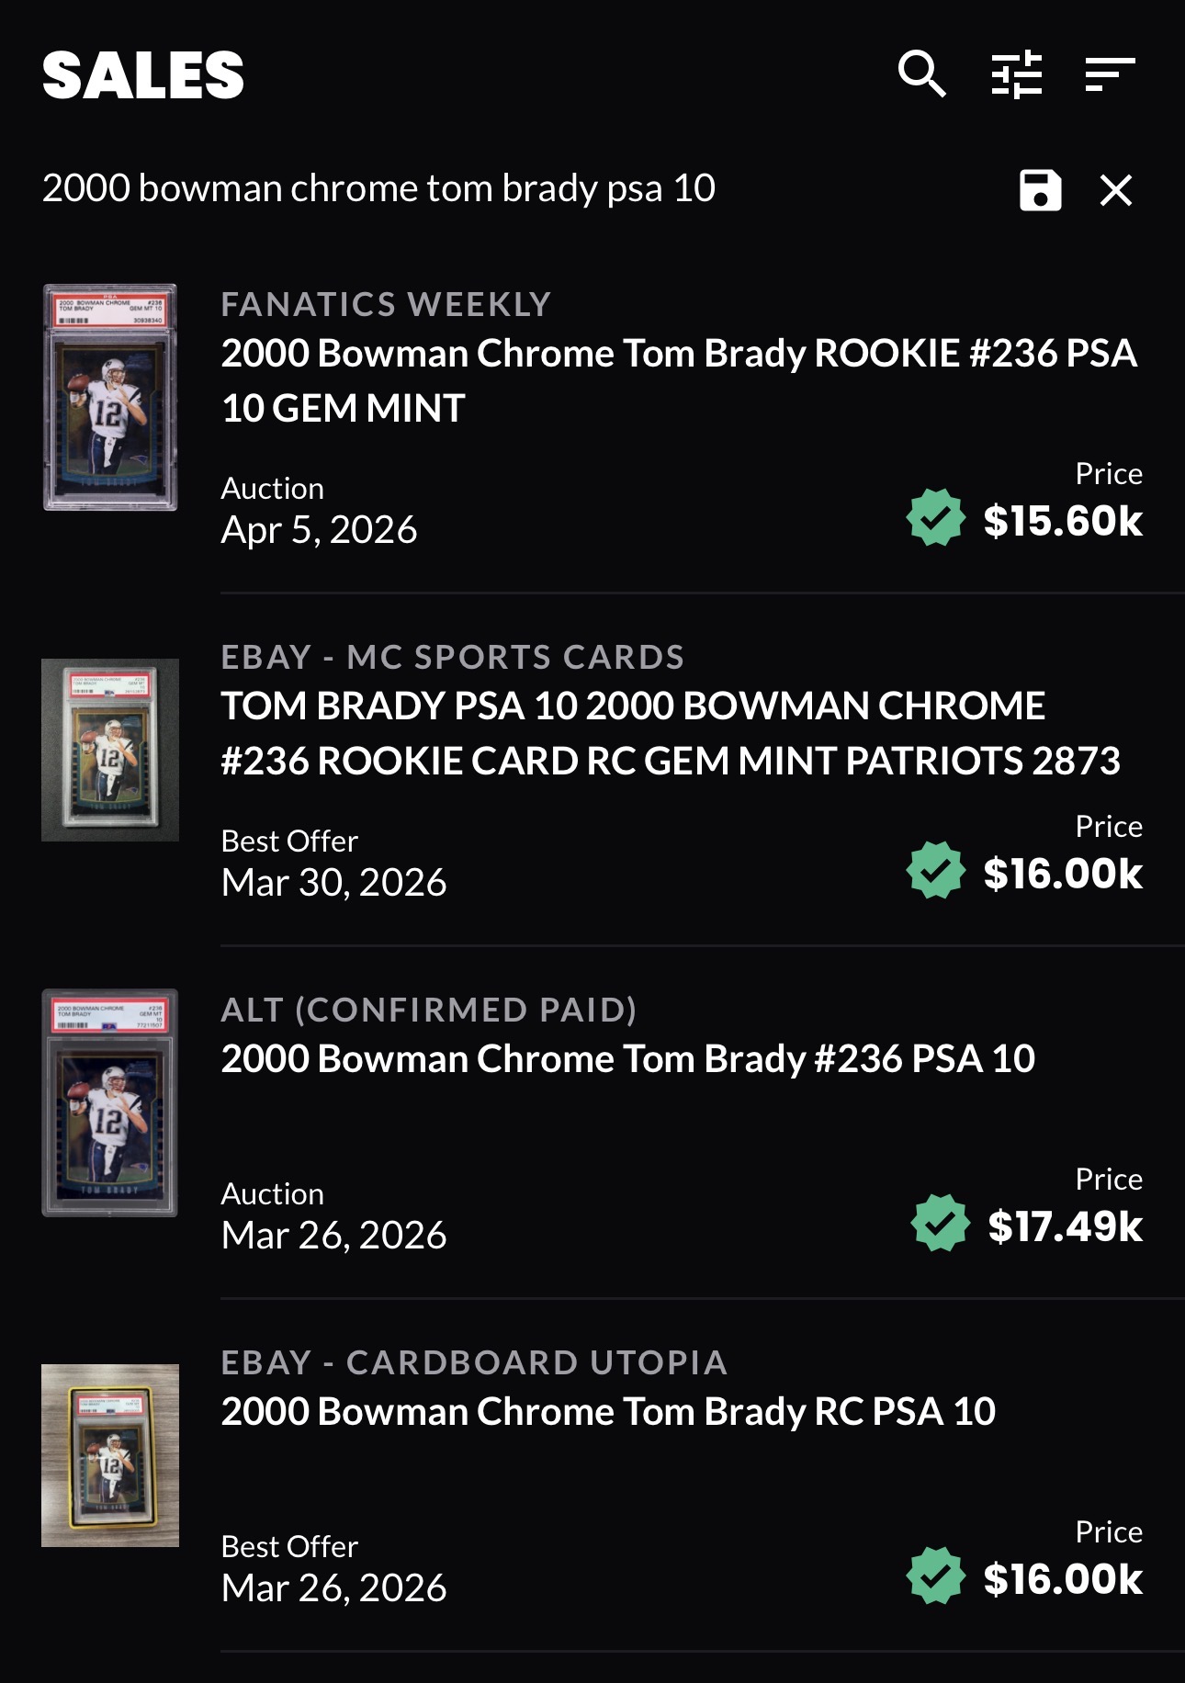1185x1683 pixels.
Task: Select the Fanatics Weekly Tom Brady listing
Action: point(680,379)
